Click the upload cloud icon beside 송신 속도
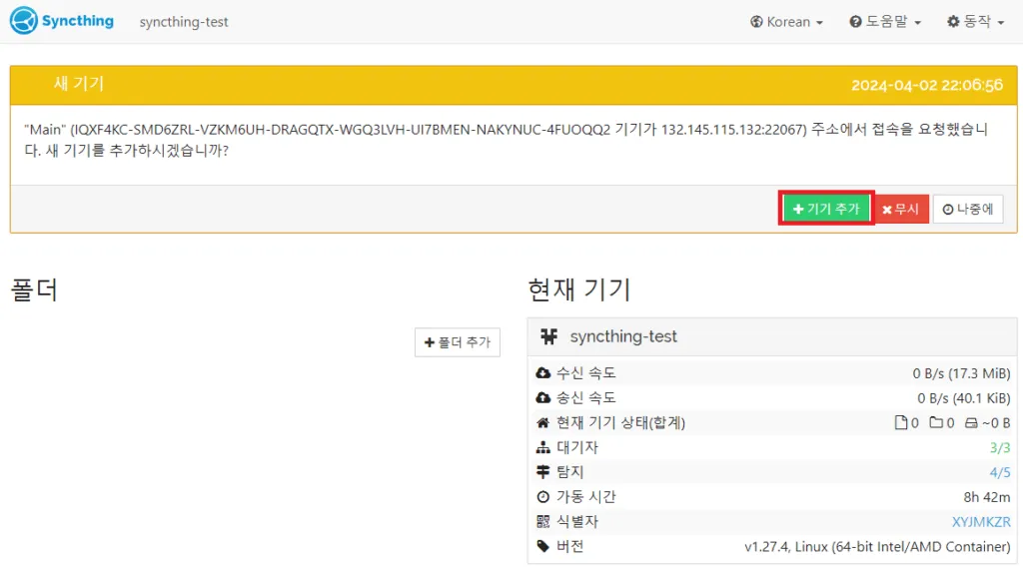1023x570 pixels. tap(543, 398)
